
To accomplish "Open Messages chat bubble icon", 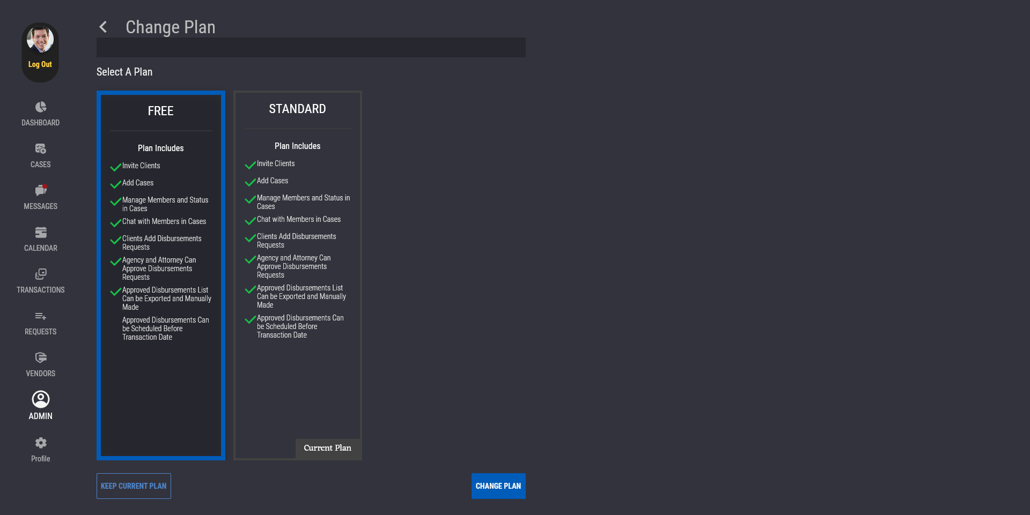I will click(x=41, y=191).
